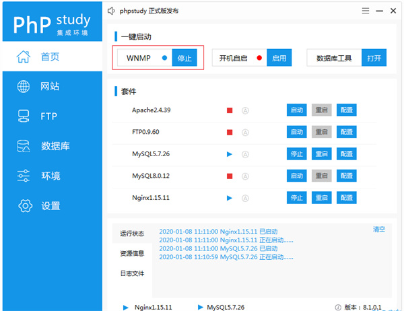Open the 数据库工具 database tool

click(x=374, y=58)
